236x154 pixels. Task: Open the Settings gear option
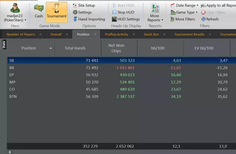[82, 12]
